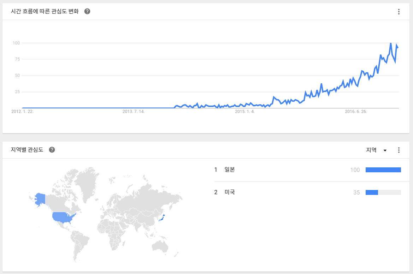
Task: Click the United States mainland on the map
Action: point(63,217)
